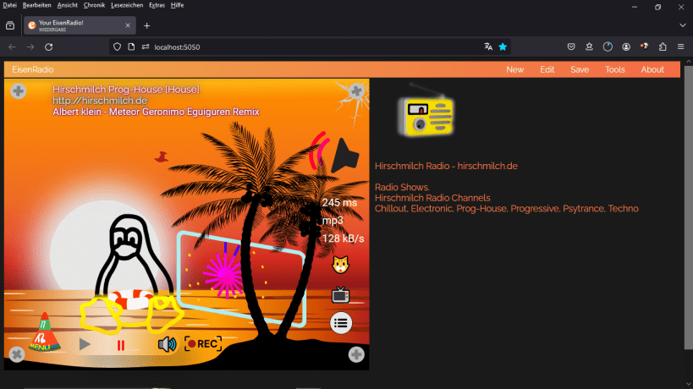The width and height of the screenshot is (693, 389).
Task: Expand the list all tabs chevron
Action: coord(682,25)
